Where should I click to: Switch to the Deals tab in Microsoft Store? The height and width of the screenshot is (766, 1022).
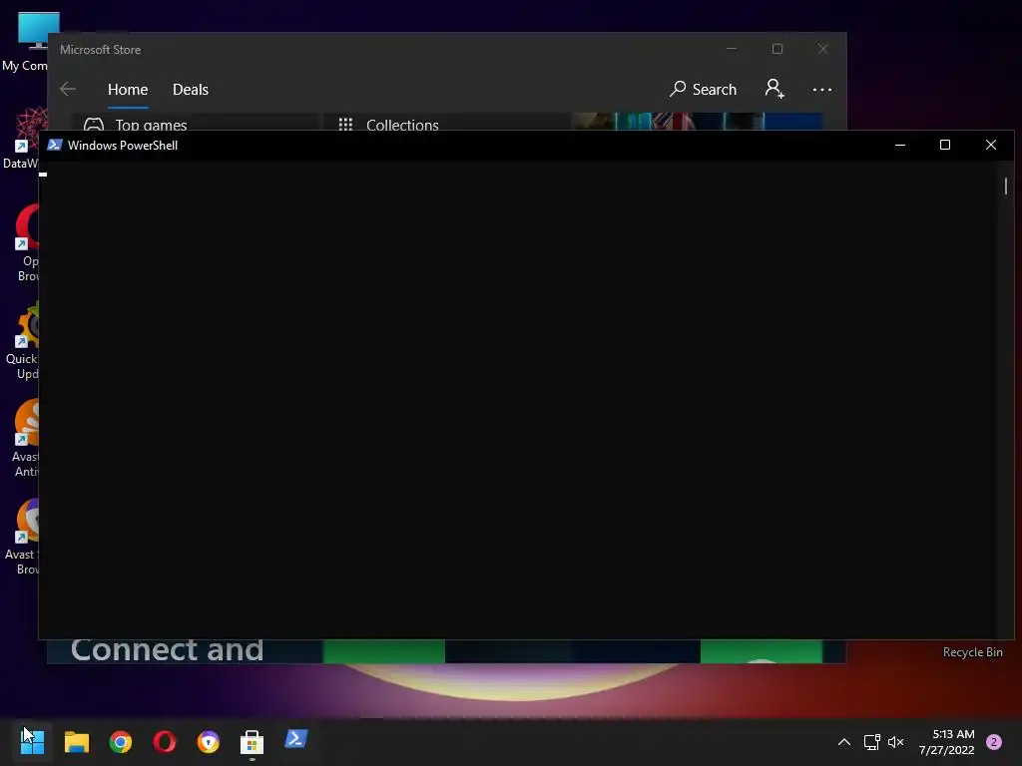click(191, 89)
